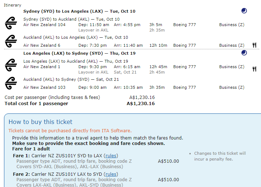Screen dimensions: 261x187
Task: Click 'Layover in AKL' under flight 104
Action: (x=93, y=30)
